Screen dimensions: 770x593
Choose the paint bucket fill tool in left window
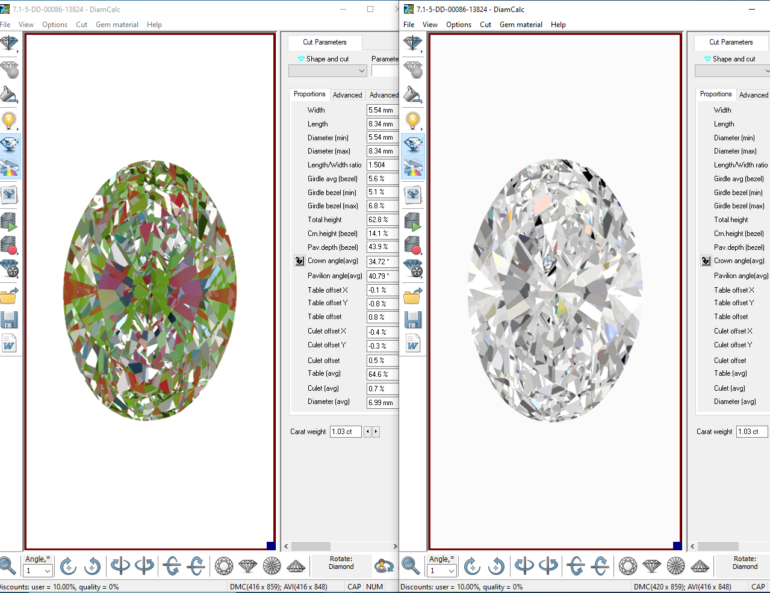coord(10,95)
